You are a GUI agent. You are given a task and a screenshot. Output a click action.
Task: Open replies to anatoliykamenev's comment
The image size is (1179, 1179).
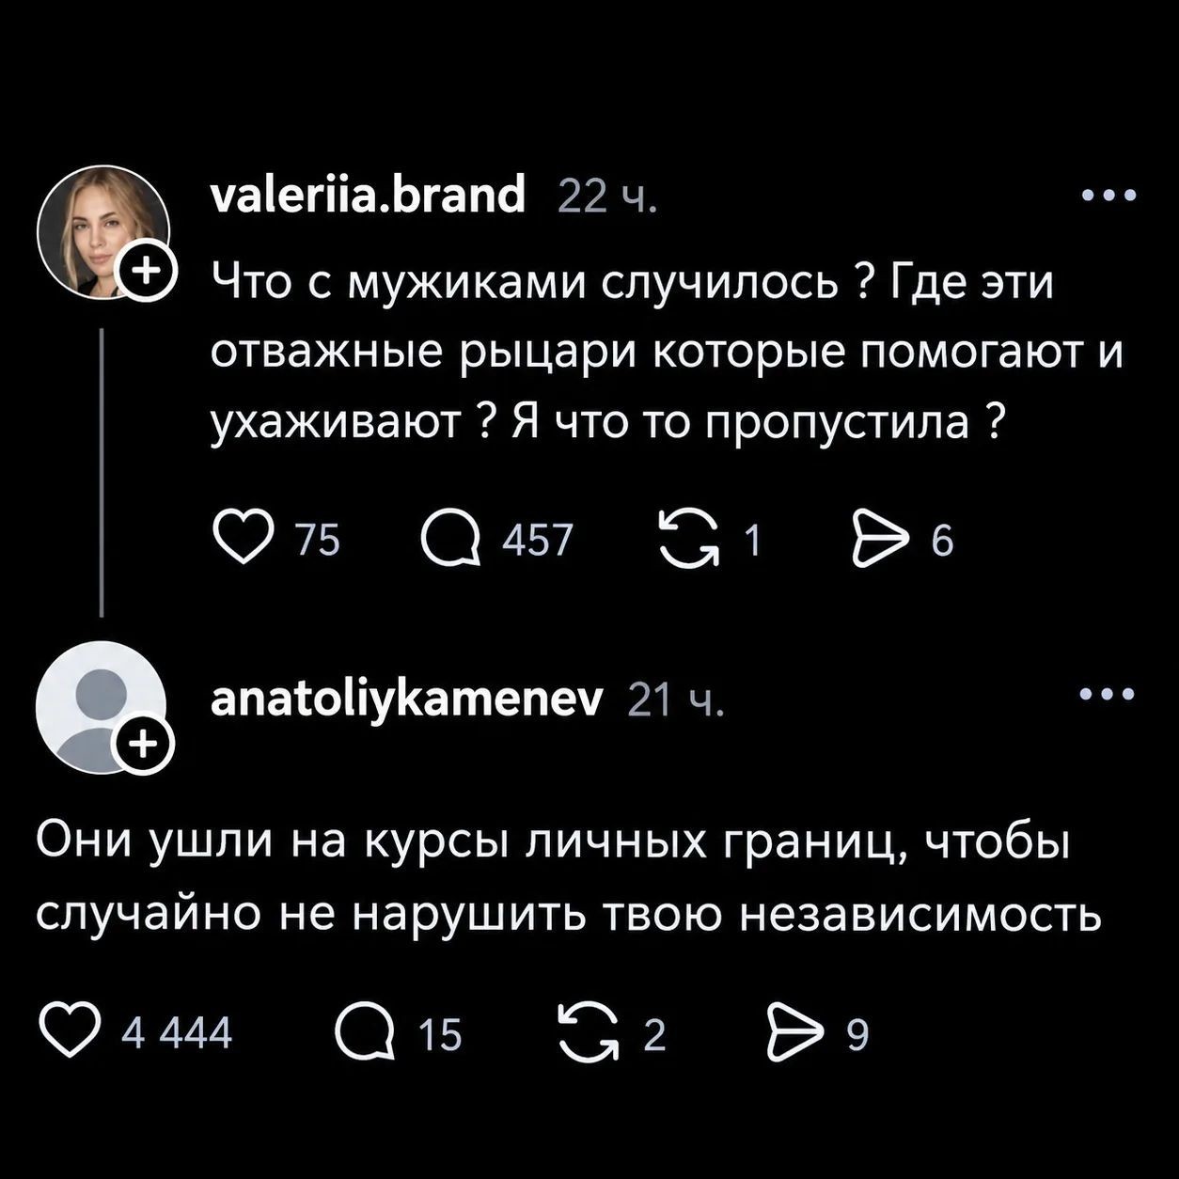(x=366, y=1034)
